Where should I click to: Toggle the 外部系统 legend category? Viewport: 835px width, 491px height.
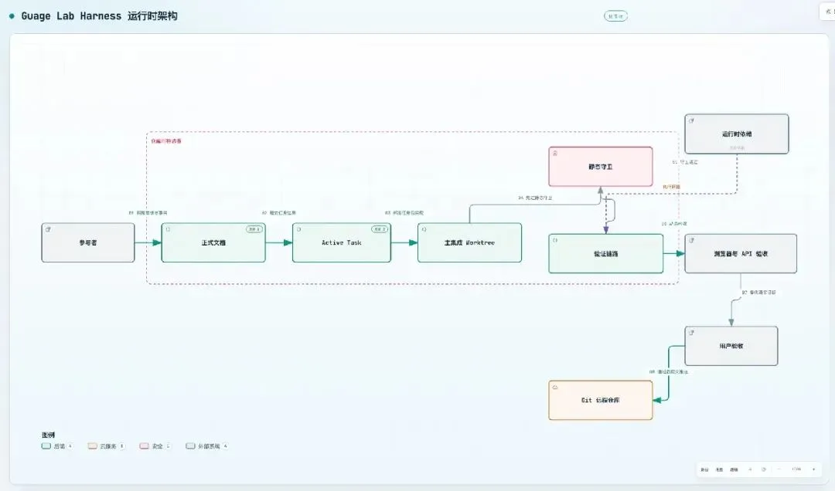point(207,445)
